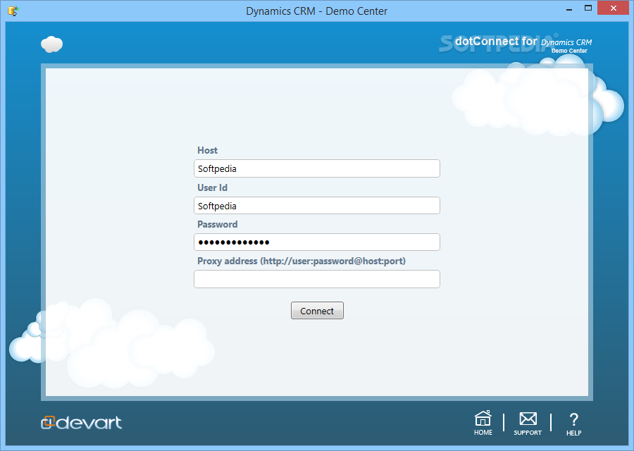The image size is (634, 451).
Task: Open Support via the envelope icon
Action: [528, 419]
